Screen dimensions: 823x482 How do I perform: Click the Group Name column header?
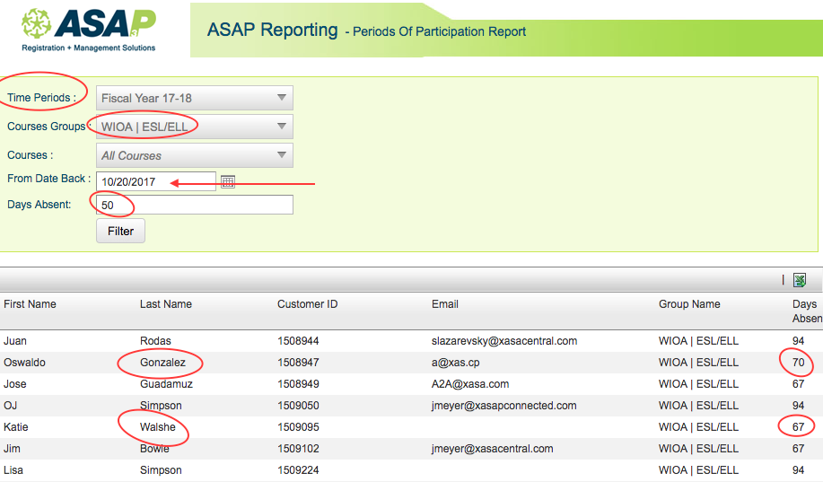[x=689, y=304]
